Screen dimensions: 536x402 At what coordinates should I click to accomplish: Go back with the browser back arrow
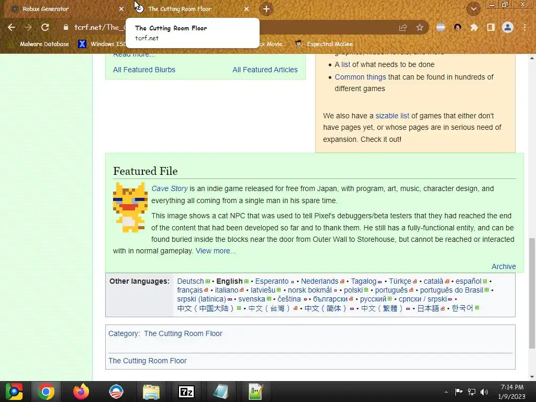tap(12, 27)
